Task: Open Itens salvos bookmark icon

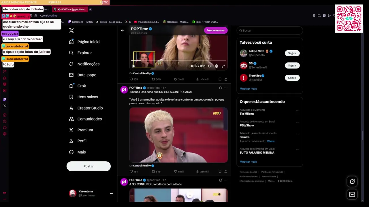Action: coord(71,97)
